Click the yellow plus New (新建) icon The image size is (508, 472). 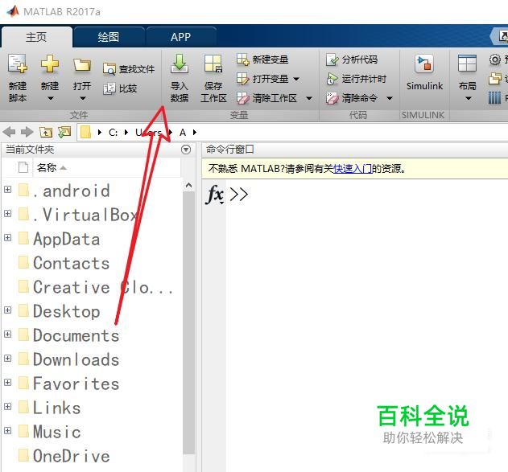click(50, 64)
